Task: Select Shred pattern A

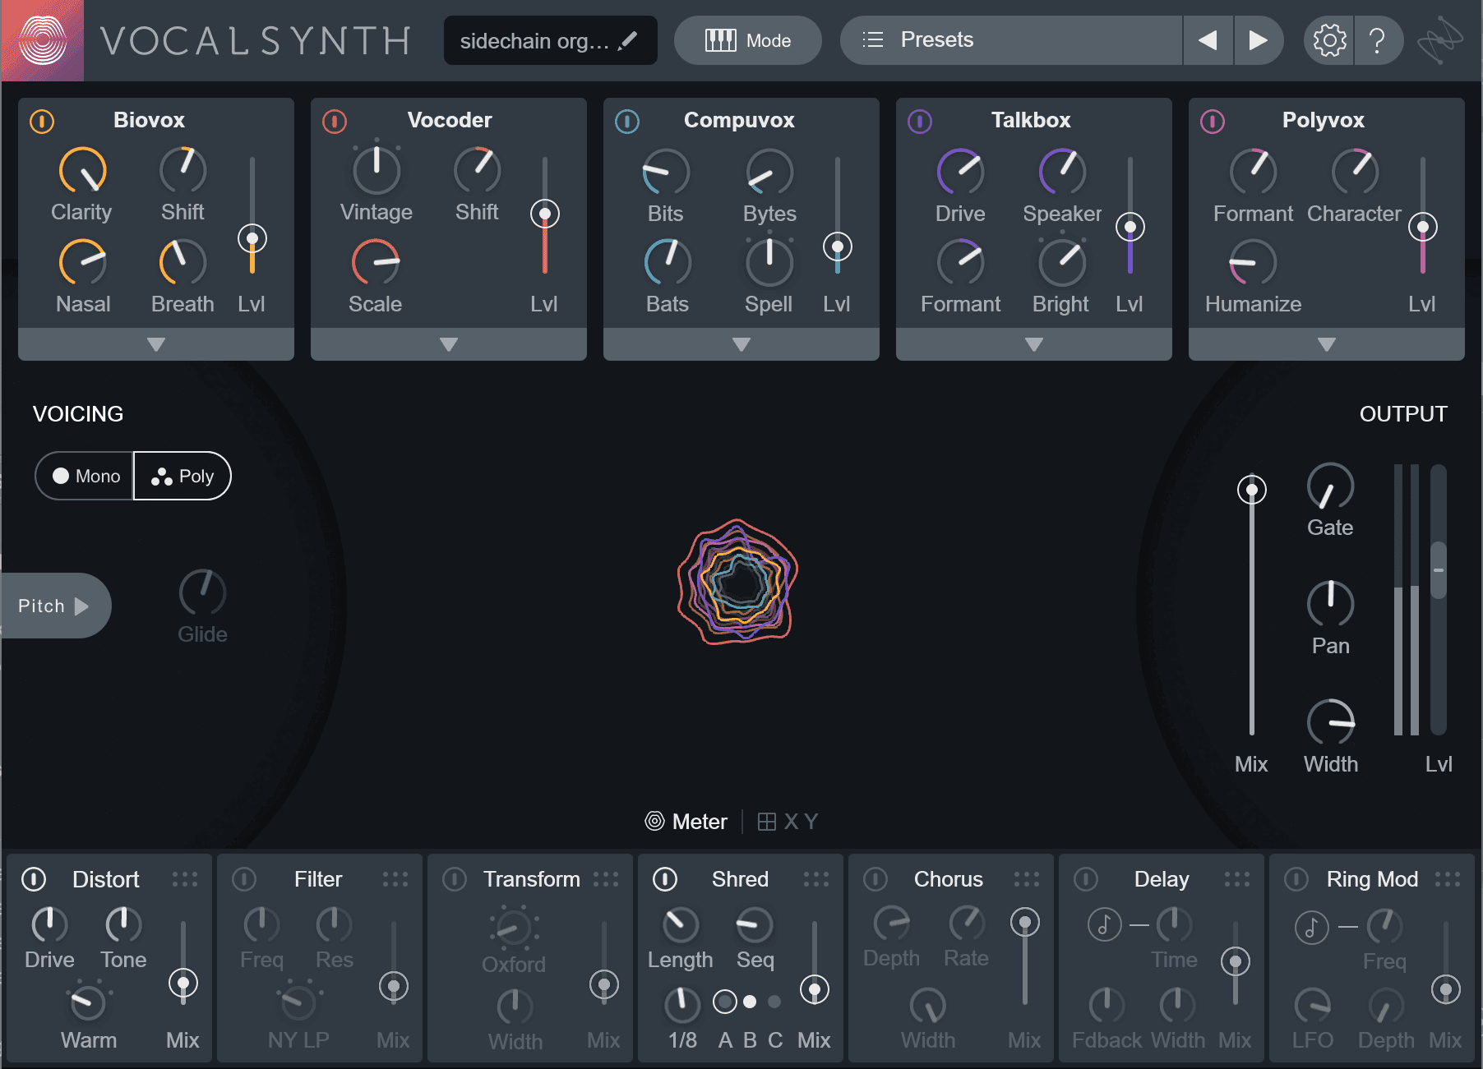Action: (x=725, y=1002)
